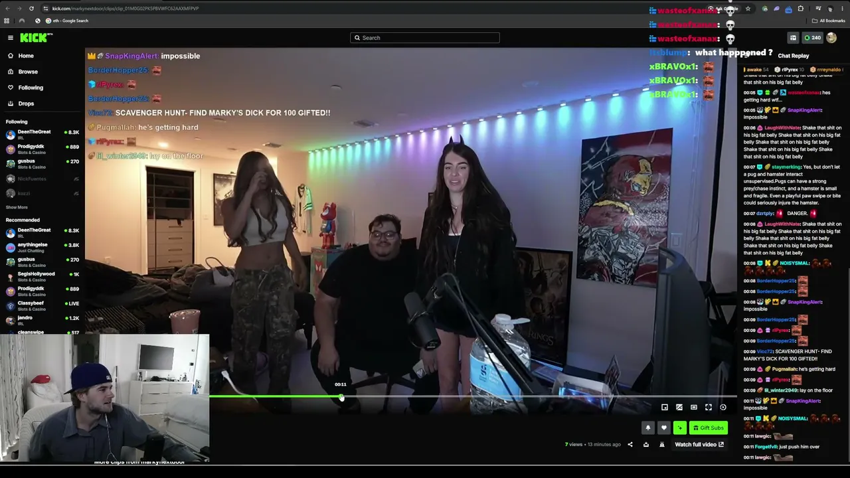The image size is (850, 478).
Task: Bookmark this page with the star icon
Action: pyautogui.click(x=748, y=9)
